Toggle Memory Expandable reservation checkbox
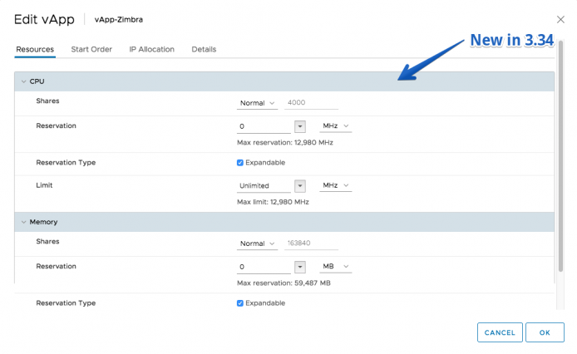The width and height of the screenshot is (577, 354). (x=240, y=303)
